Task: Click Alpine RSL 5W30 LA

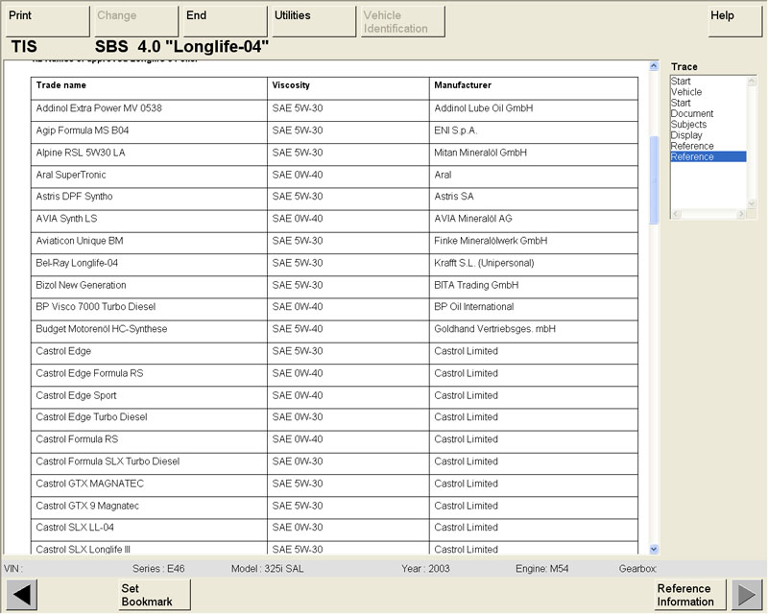Action: pyautogui.click(x=81, y=153)
